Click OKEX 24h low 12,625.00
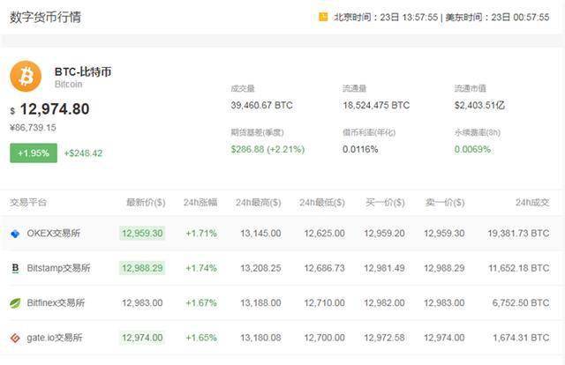Viewport: 565px width, 365px height. (x=324, y=234)
